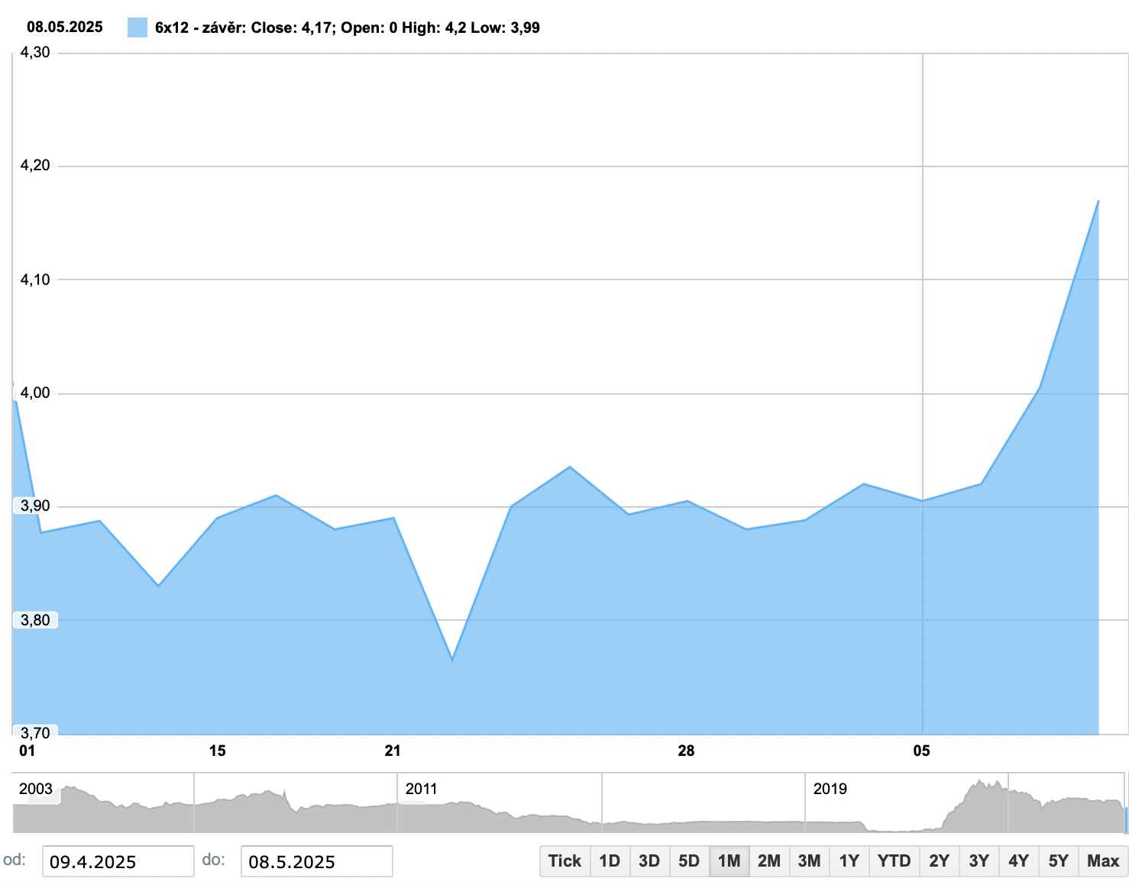Viewport: 1129px width, 888px height.
Task: Switch chart to 3D range
Action: tap(649, 861)
